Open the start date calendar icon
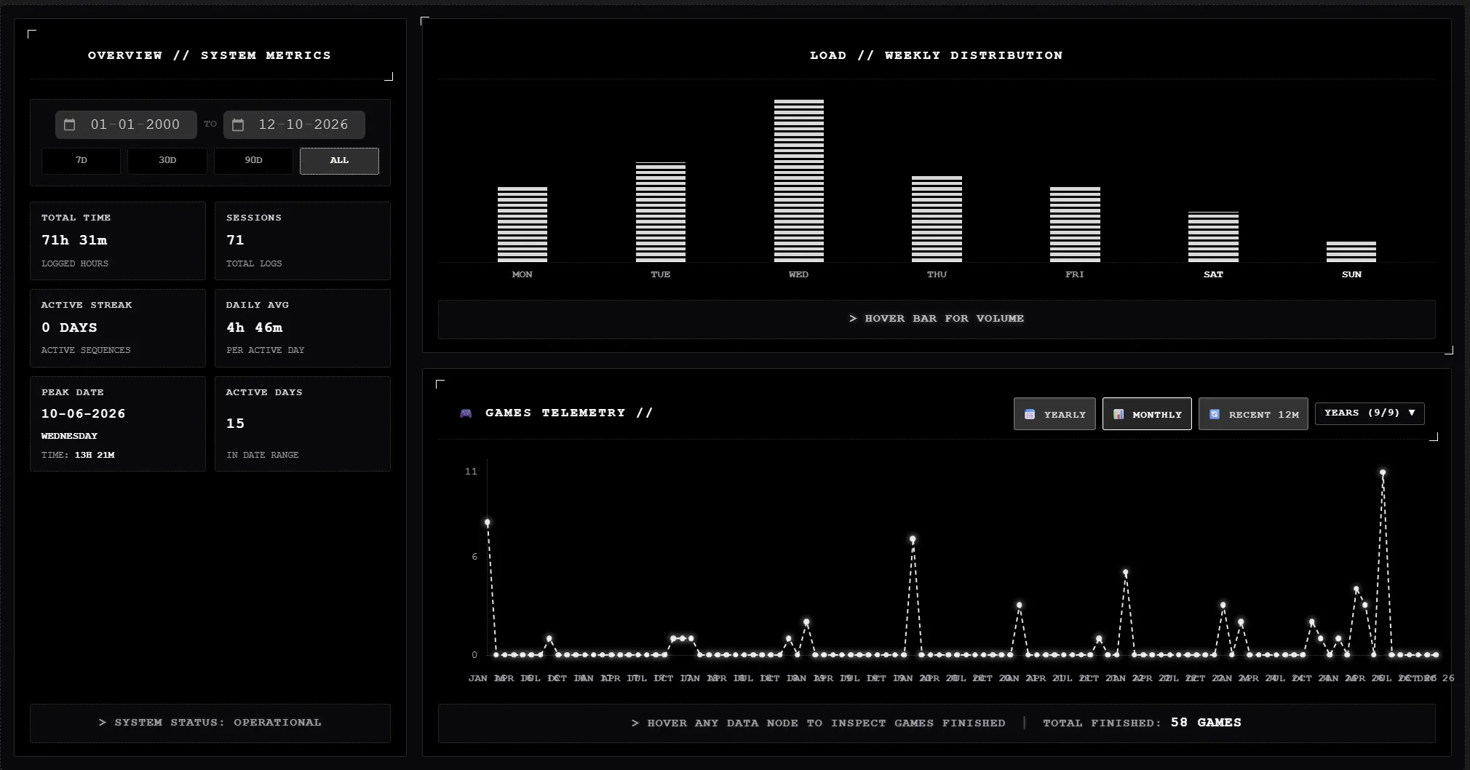The image size is (1470, 770). pyautogui.click(x=70, y=124)
